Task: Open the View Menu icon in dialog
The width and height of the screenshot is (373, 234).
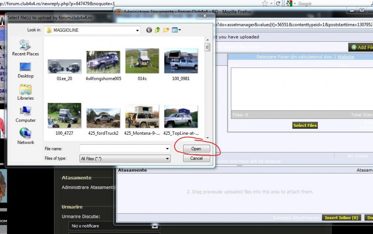Action: click(176, 30)
